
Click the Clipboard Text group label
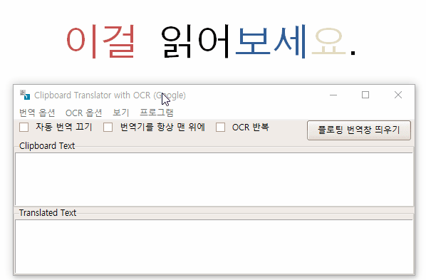coord(47,146)
